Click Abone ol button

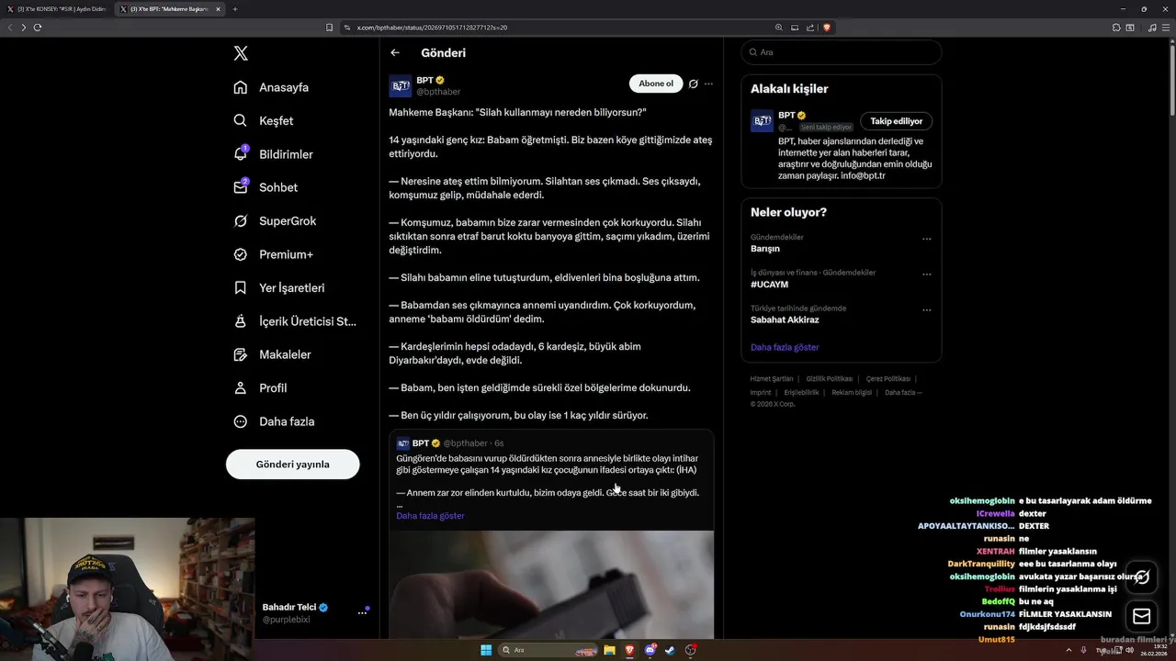click(x=656, y=84)
